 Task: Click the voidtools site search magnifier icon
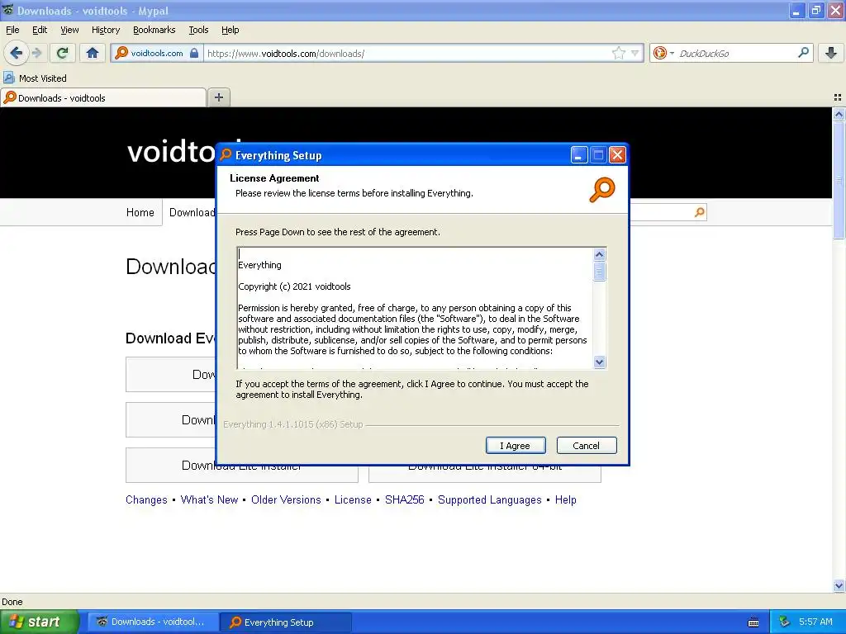[x=699, y=212]
